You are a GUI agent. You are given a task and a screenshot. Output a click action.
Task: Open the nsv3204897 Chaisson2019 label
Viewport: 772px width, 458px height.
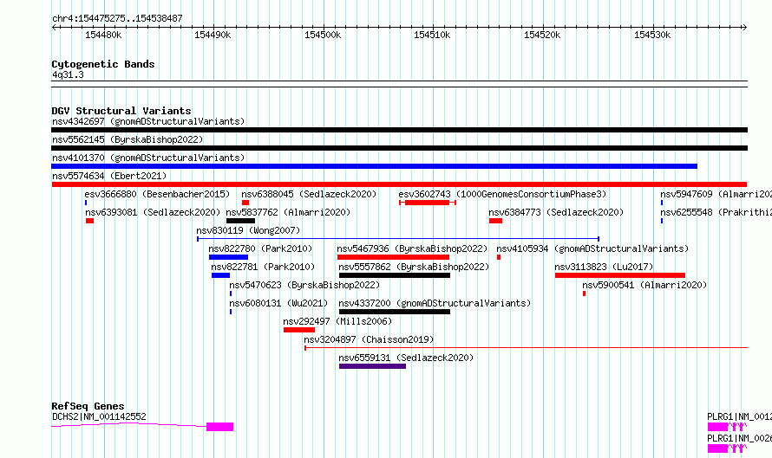tap(369, 339)
